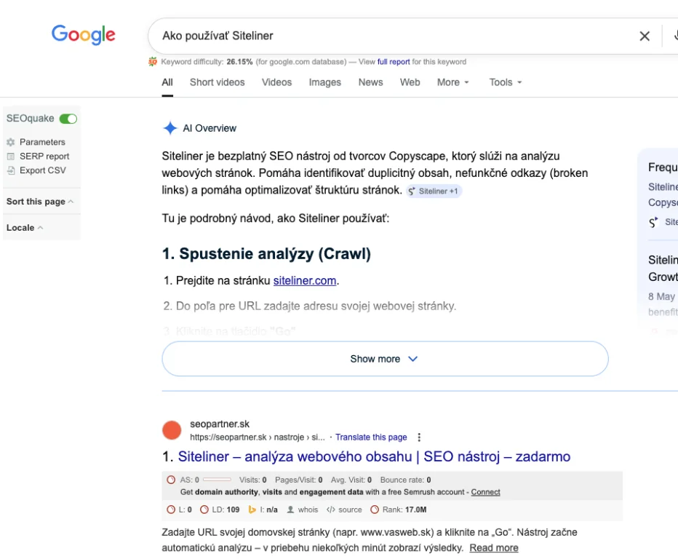
Task: Open the Tools dropdown
Action: coord(505,82)
